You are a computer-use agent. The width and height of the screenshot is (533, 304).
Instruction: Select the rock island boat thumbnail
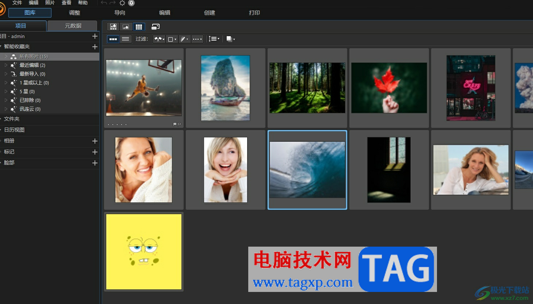click(226, 88)
